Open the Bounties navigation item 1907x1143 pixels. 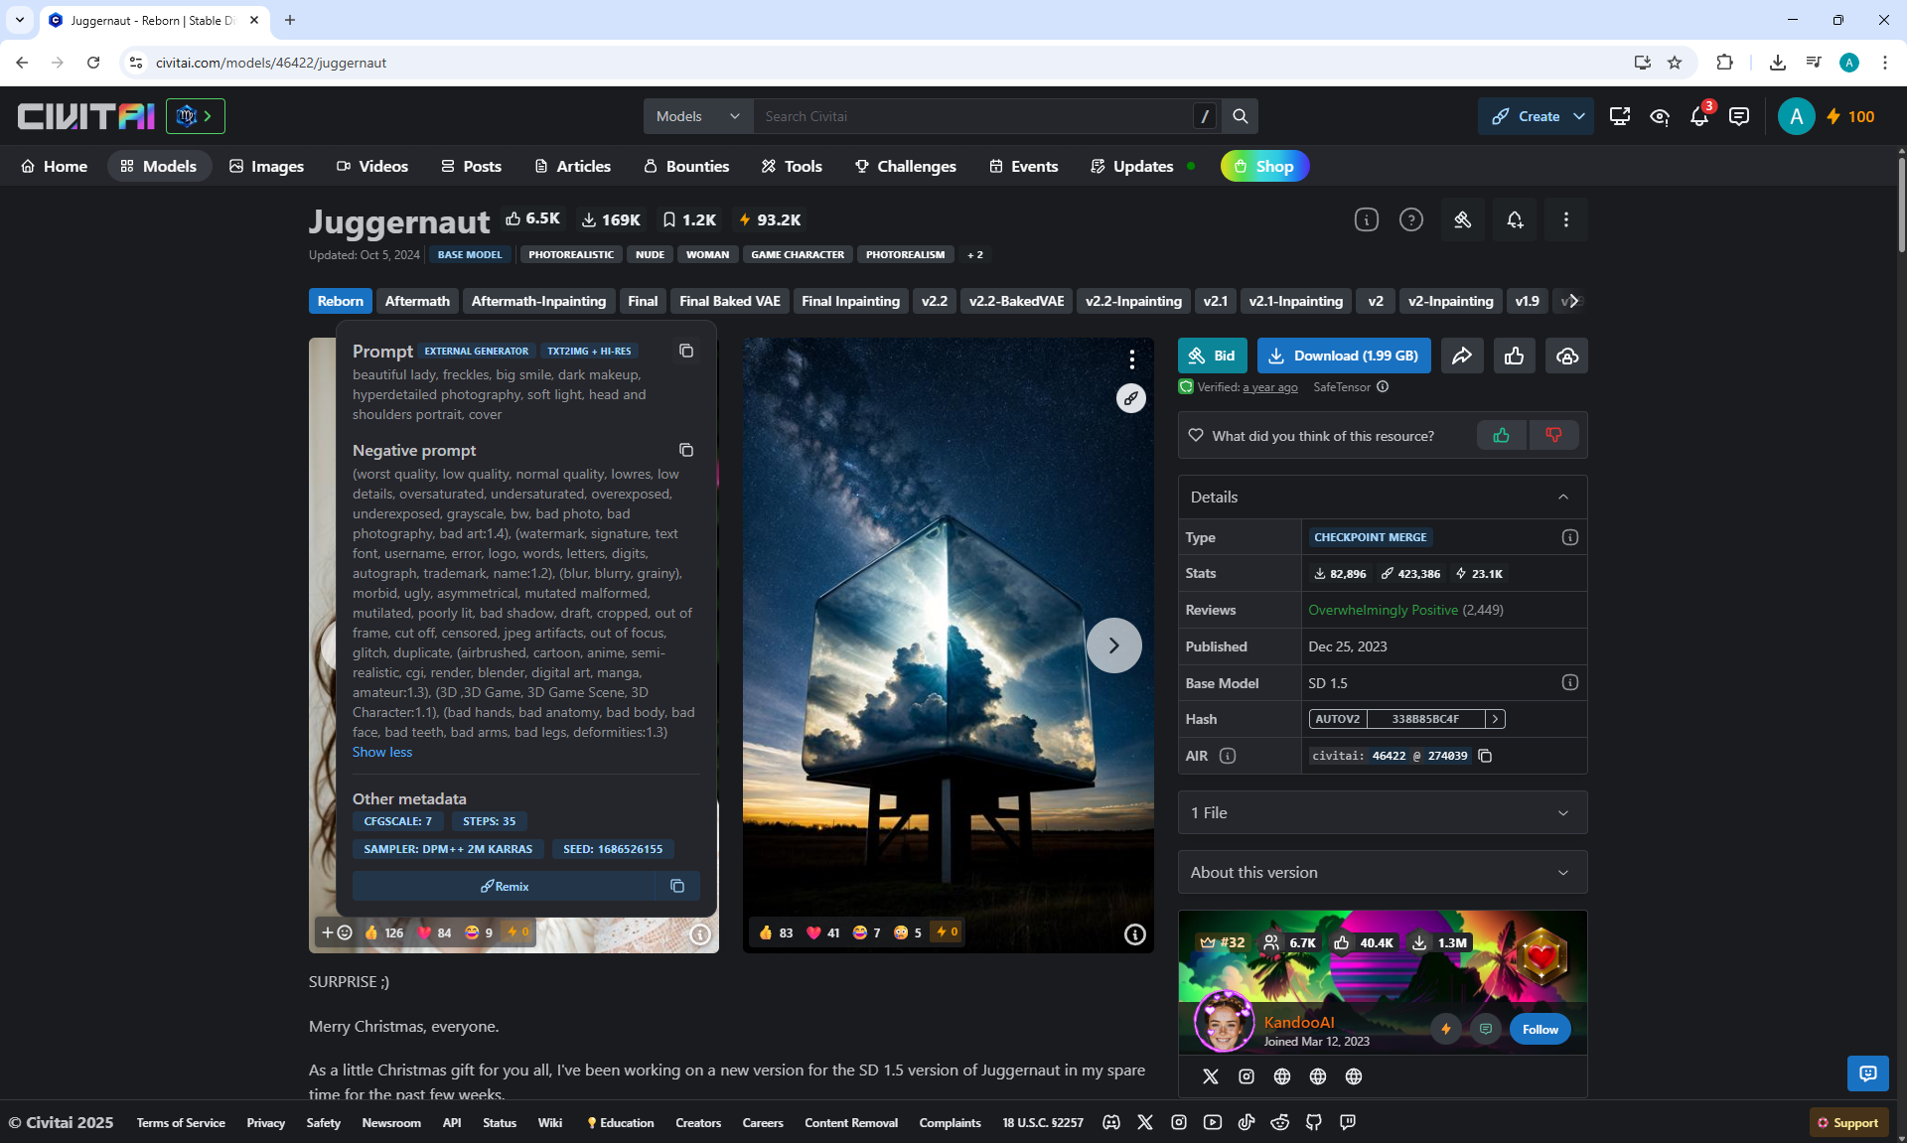(x=686, y=166)
